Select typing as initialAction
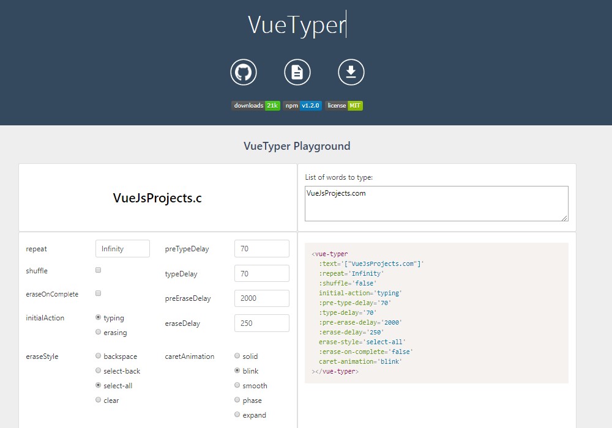612x428 pixels. (x=99, y=317)
